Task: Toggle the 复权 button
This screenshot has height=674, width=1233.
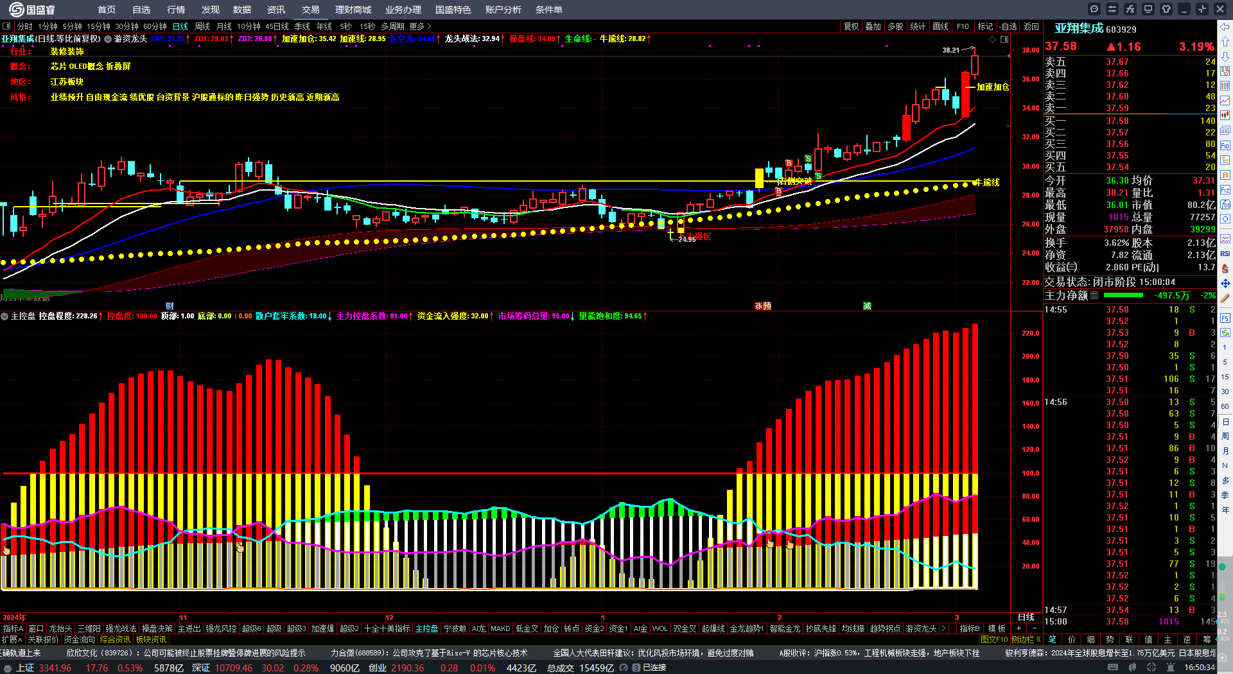Action: (851, 26)
